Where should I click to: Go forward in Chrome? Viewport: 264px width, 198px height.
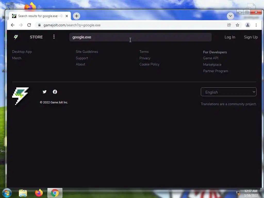(x=21, y=25)
